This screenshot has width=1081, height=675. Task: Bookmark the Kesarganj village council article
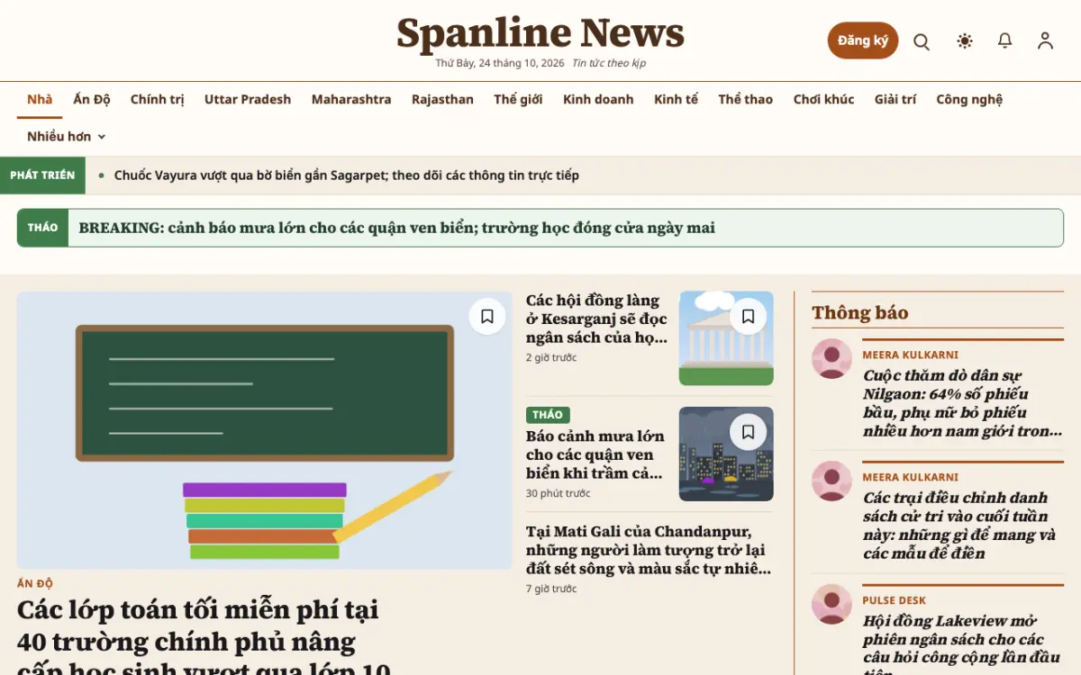coord(748,316)
